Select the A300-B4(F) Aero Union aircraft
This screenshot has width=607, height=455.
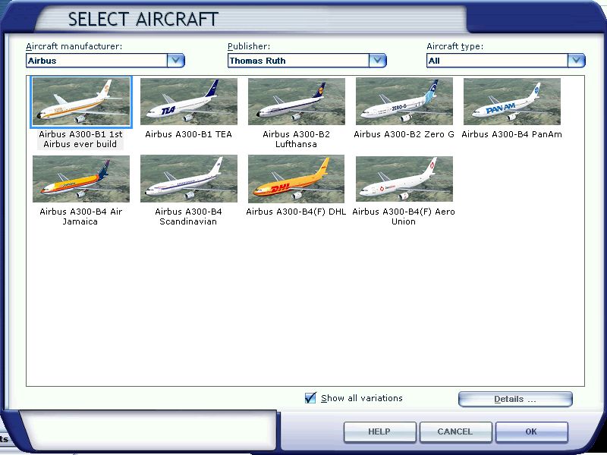[x=404, y=179]
